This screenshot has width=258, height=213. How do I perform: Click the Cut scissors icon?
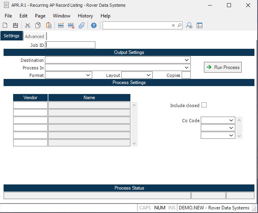point(27,25)
